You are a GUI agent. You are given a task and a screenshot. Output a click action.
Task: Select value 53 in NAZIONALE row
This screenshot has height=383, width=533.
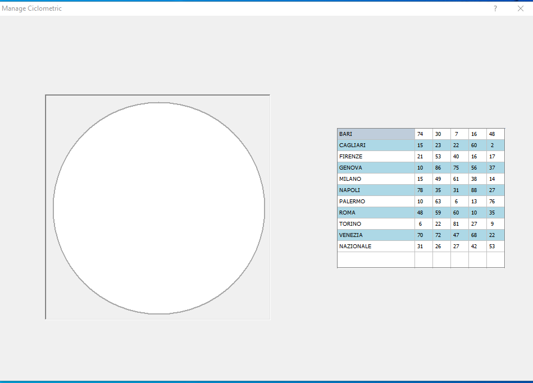pos(495,246)
